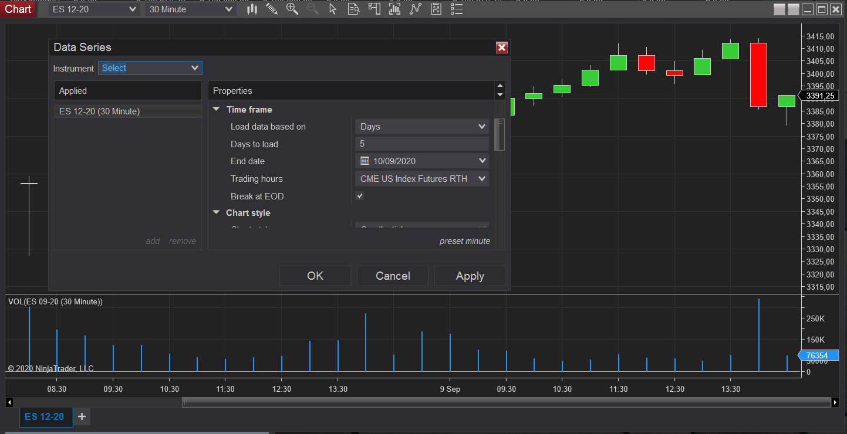Toggle the Break at EOD checkbox
Image resolution: width=847 pixels, height=434 pixels.
click(360, 196)
